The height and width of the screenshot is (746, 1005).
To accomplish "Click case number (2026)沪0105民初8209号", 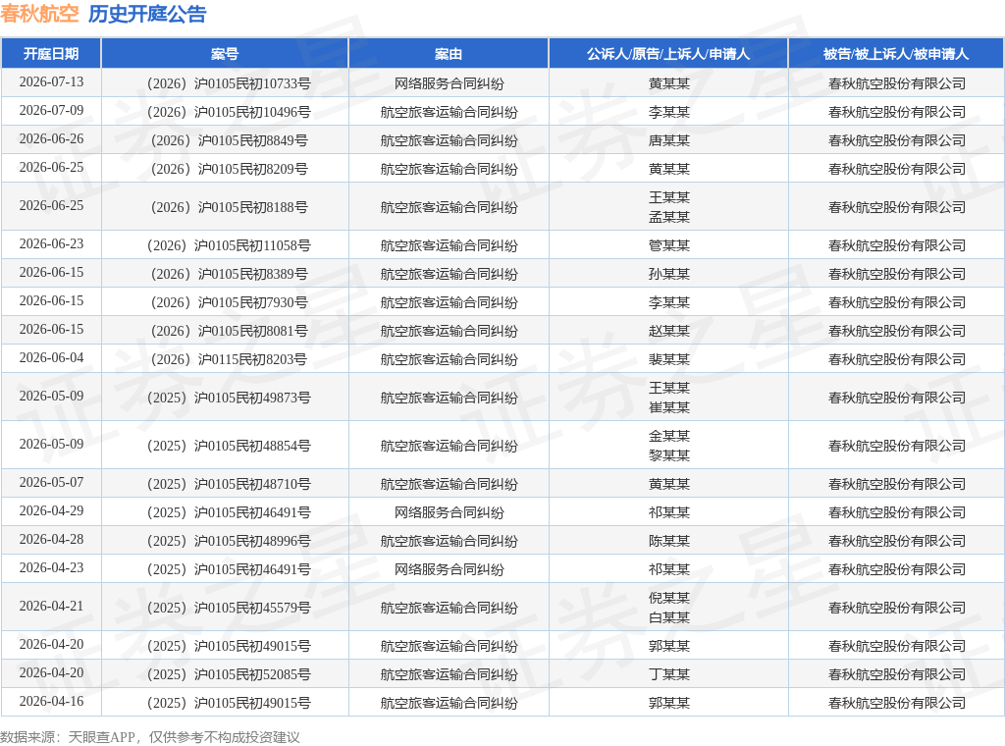I will (x=229, y=169).
